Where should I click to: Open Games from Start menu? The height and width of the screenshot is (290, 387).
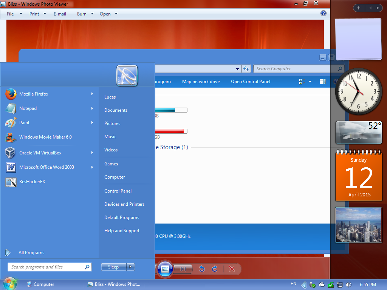coord(111,164)
